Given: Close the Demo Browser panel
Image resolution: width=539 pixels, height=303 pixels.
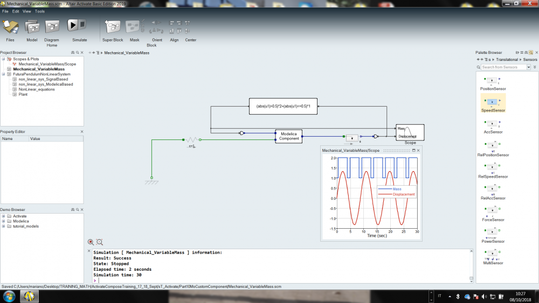Looking at the screenshot, I should tap(82, 210).
